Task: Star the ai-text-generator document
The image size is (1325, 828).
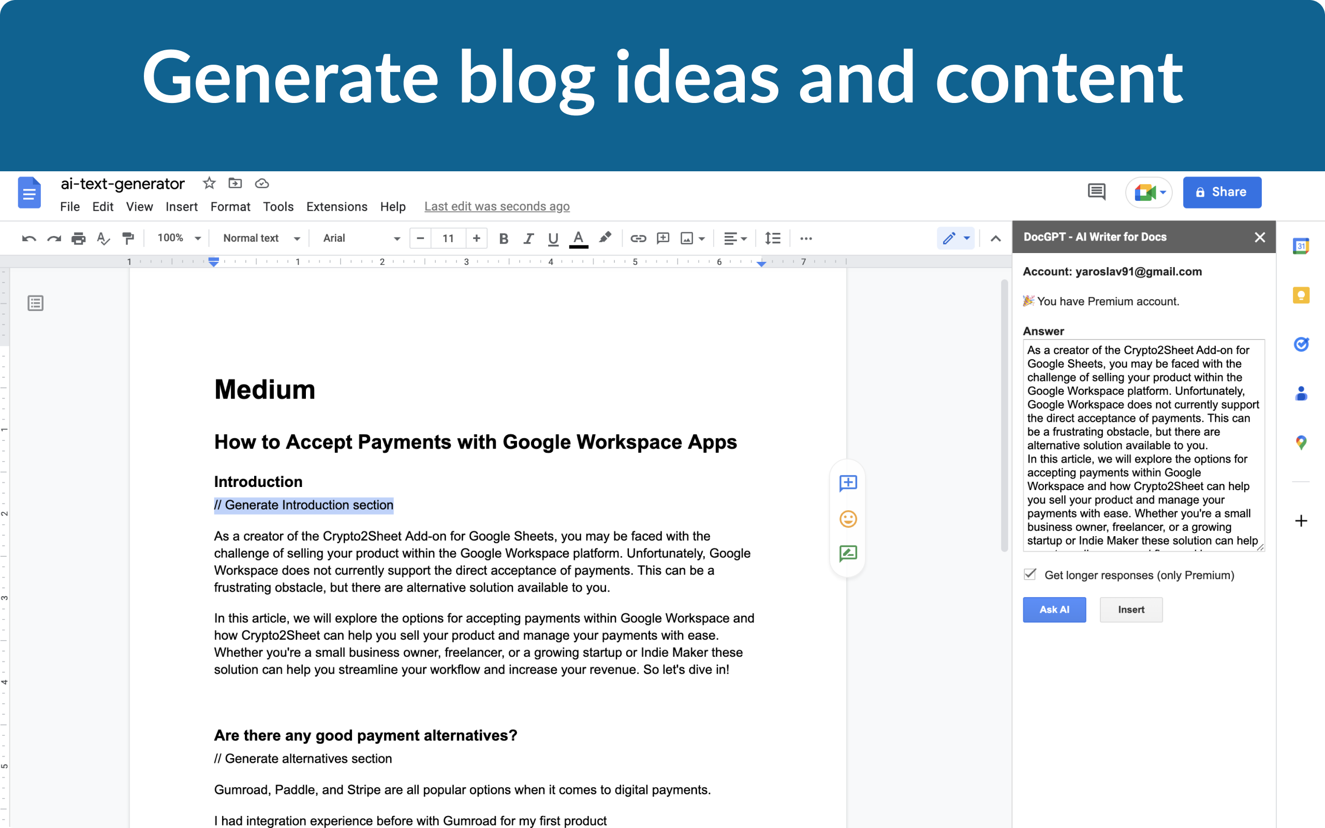Action: [x=209, y=183]
